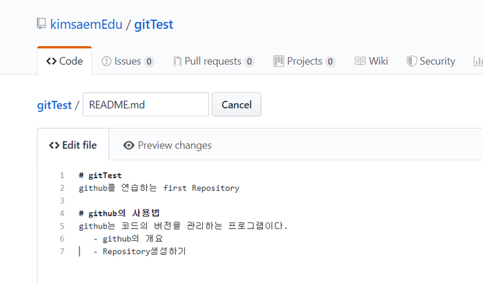Click the Wiki open-book icon

tap(359, 61)
